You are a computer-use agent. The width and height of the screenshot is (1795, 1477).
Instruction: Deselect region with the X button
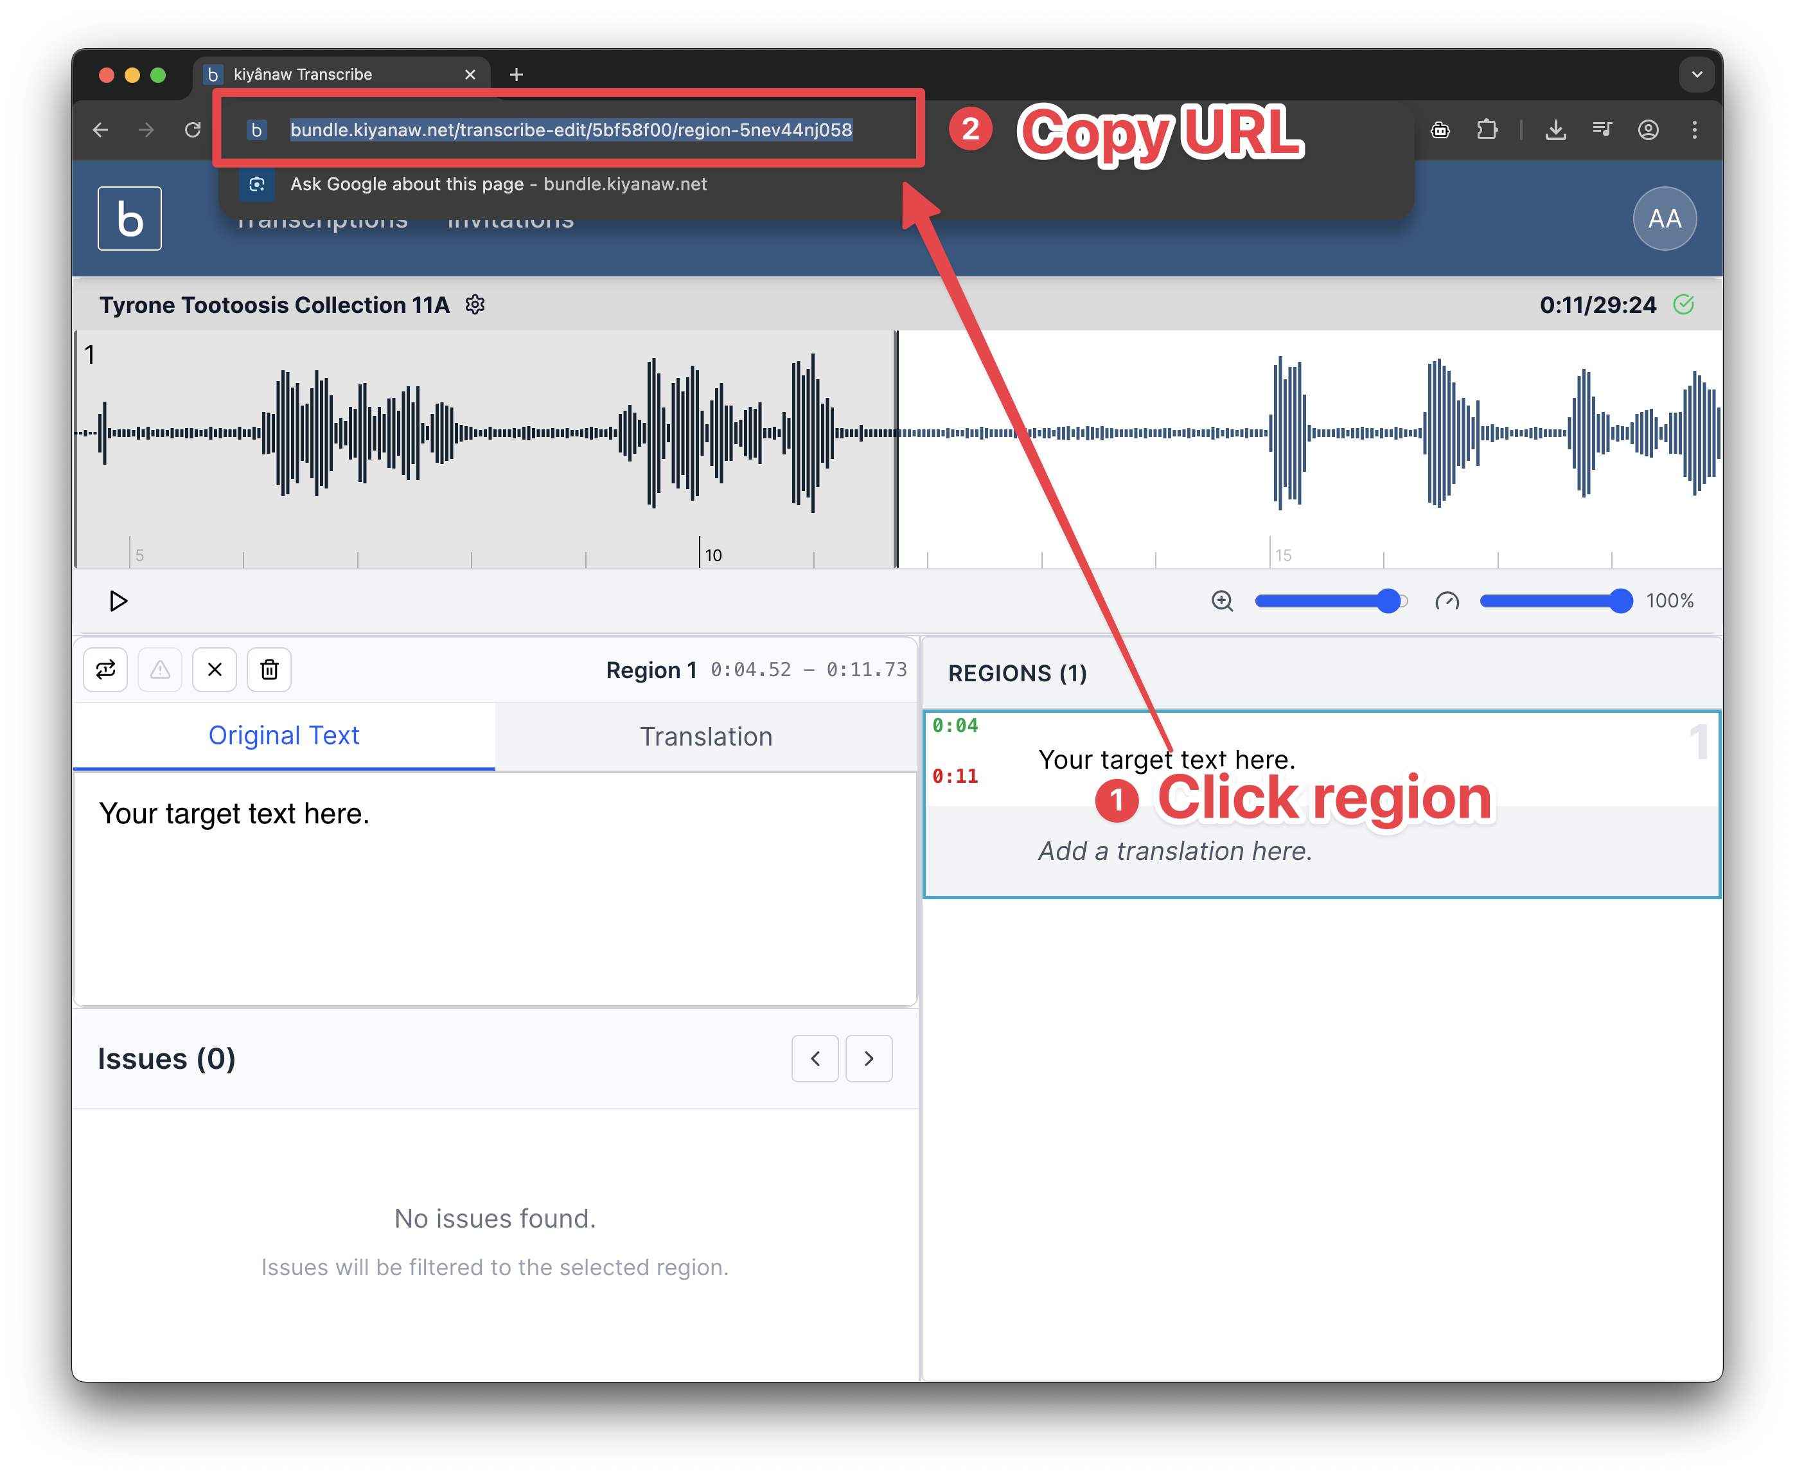215,670
